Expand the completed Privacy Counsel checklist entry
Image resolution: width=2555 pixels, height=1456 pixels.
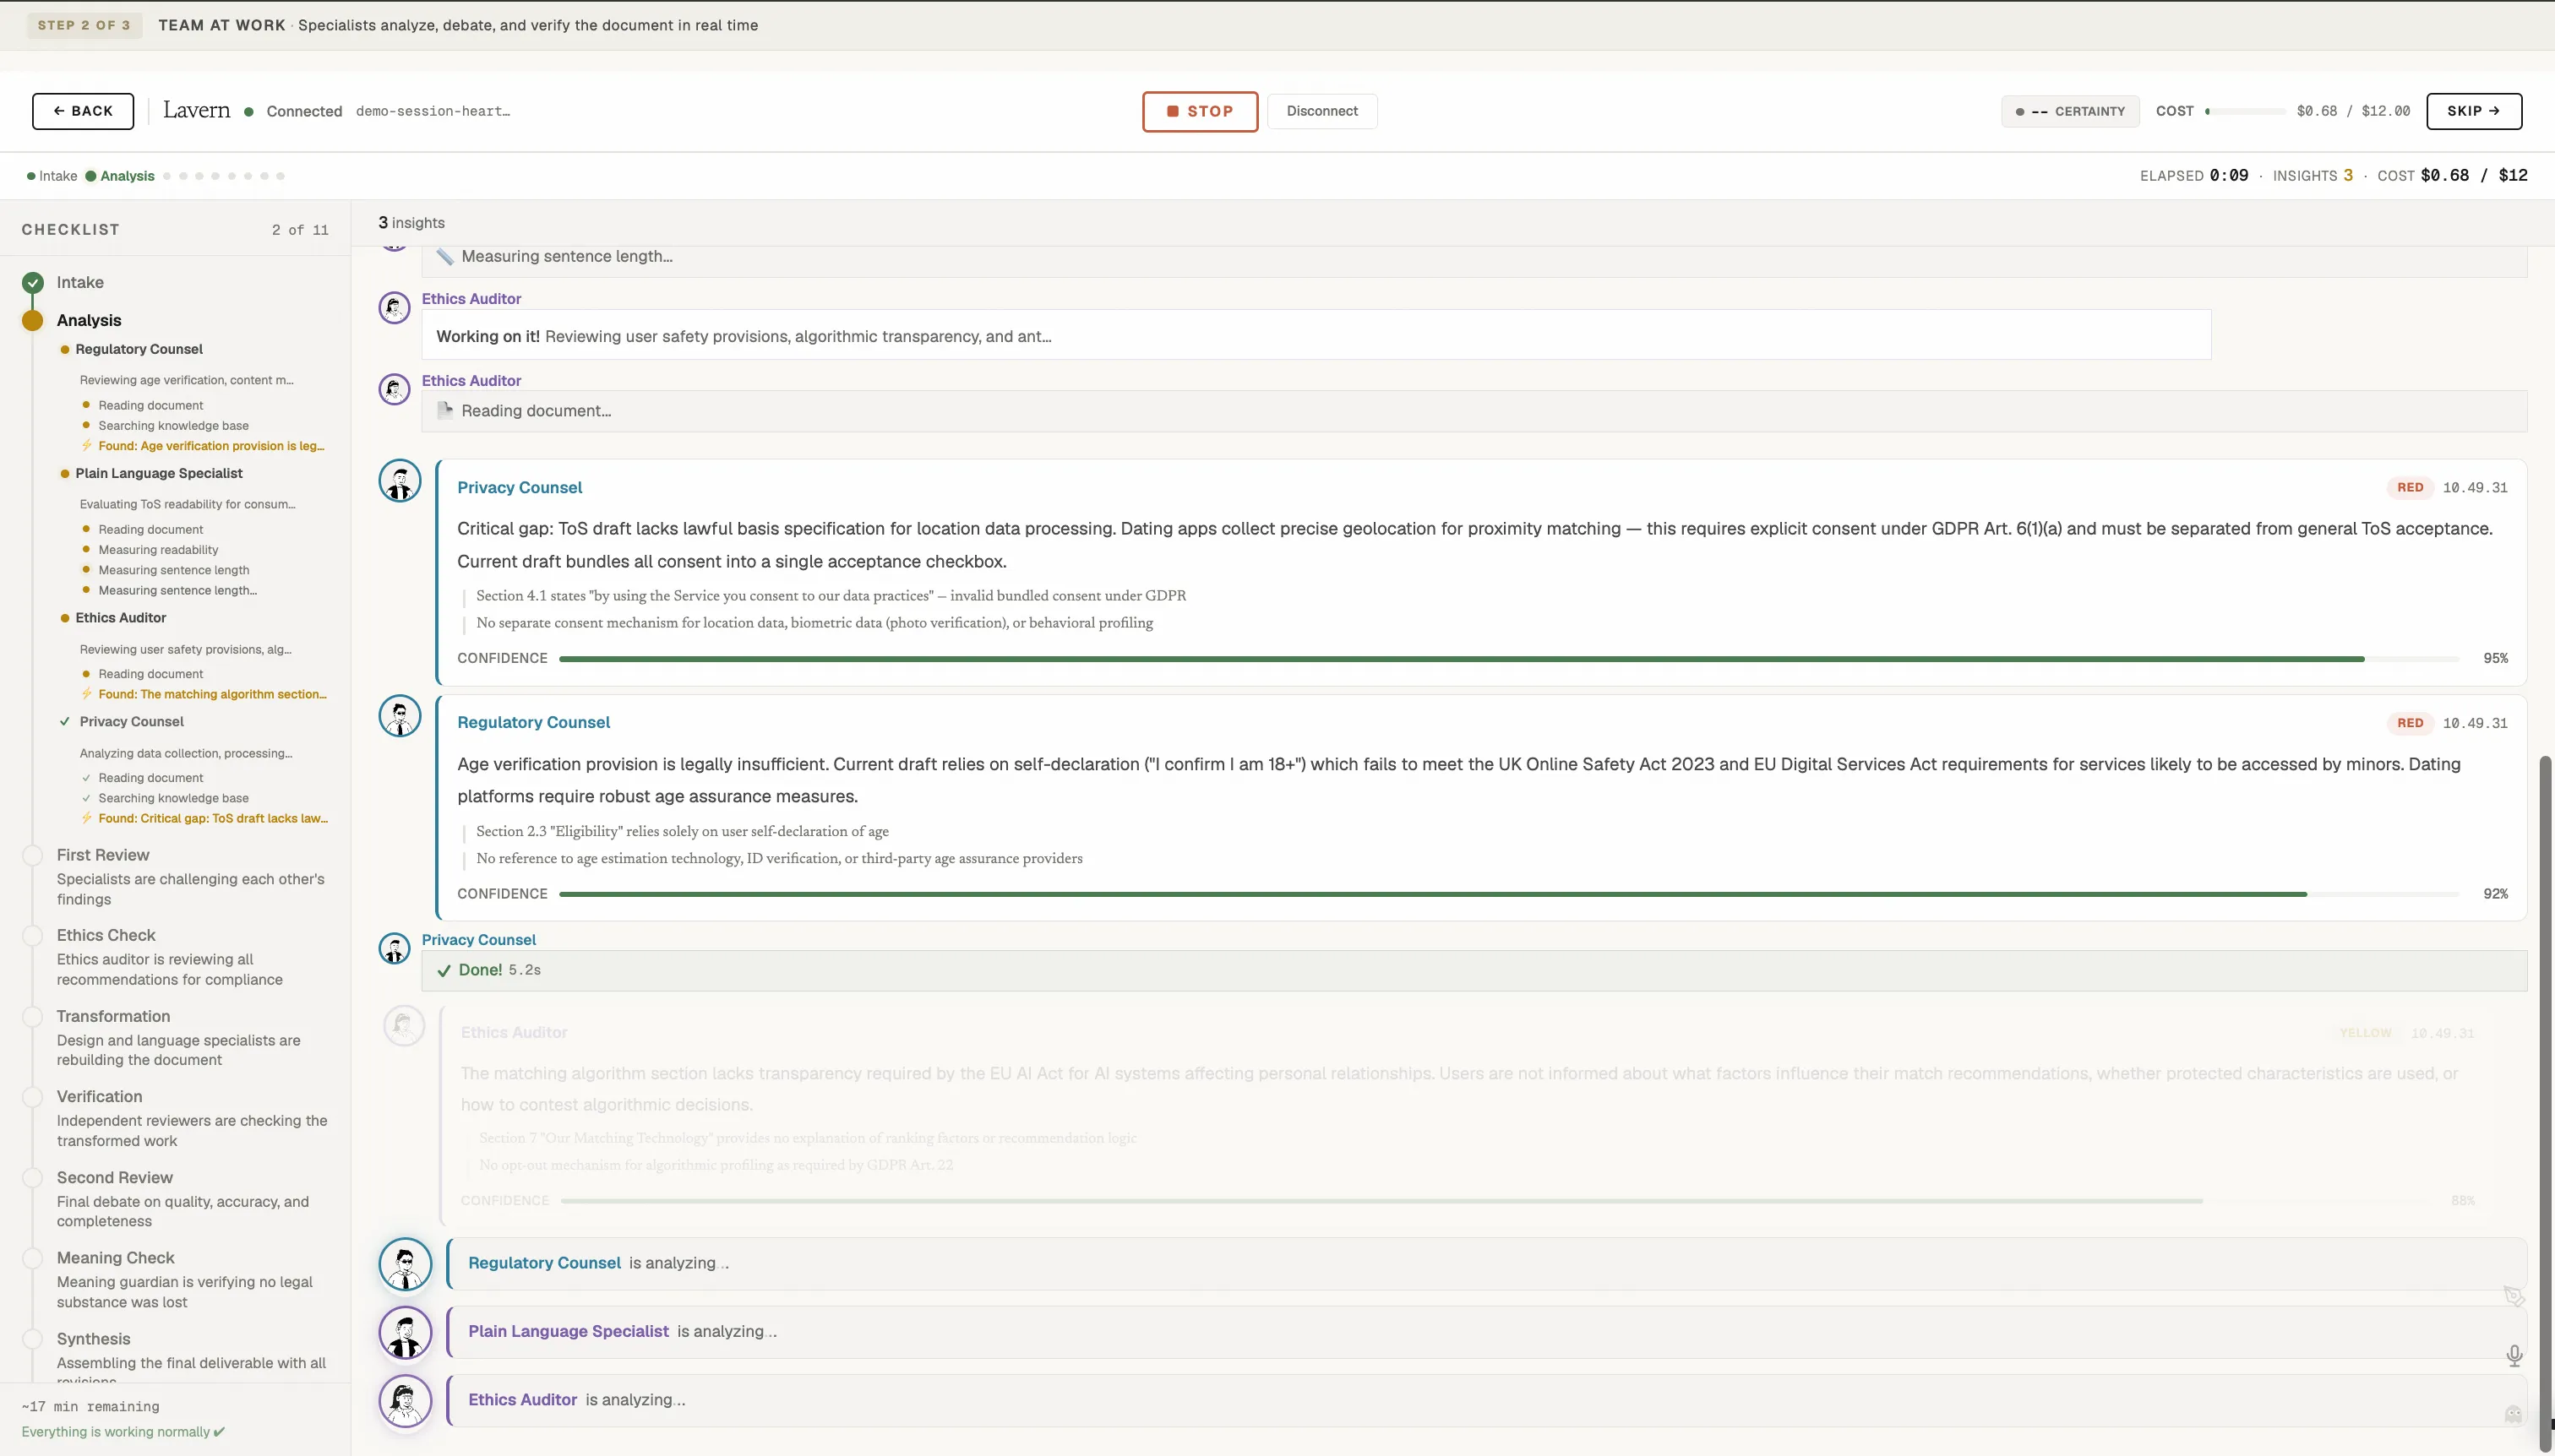[x=131, y=721]
